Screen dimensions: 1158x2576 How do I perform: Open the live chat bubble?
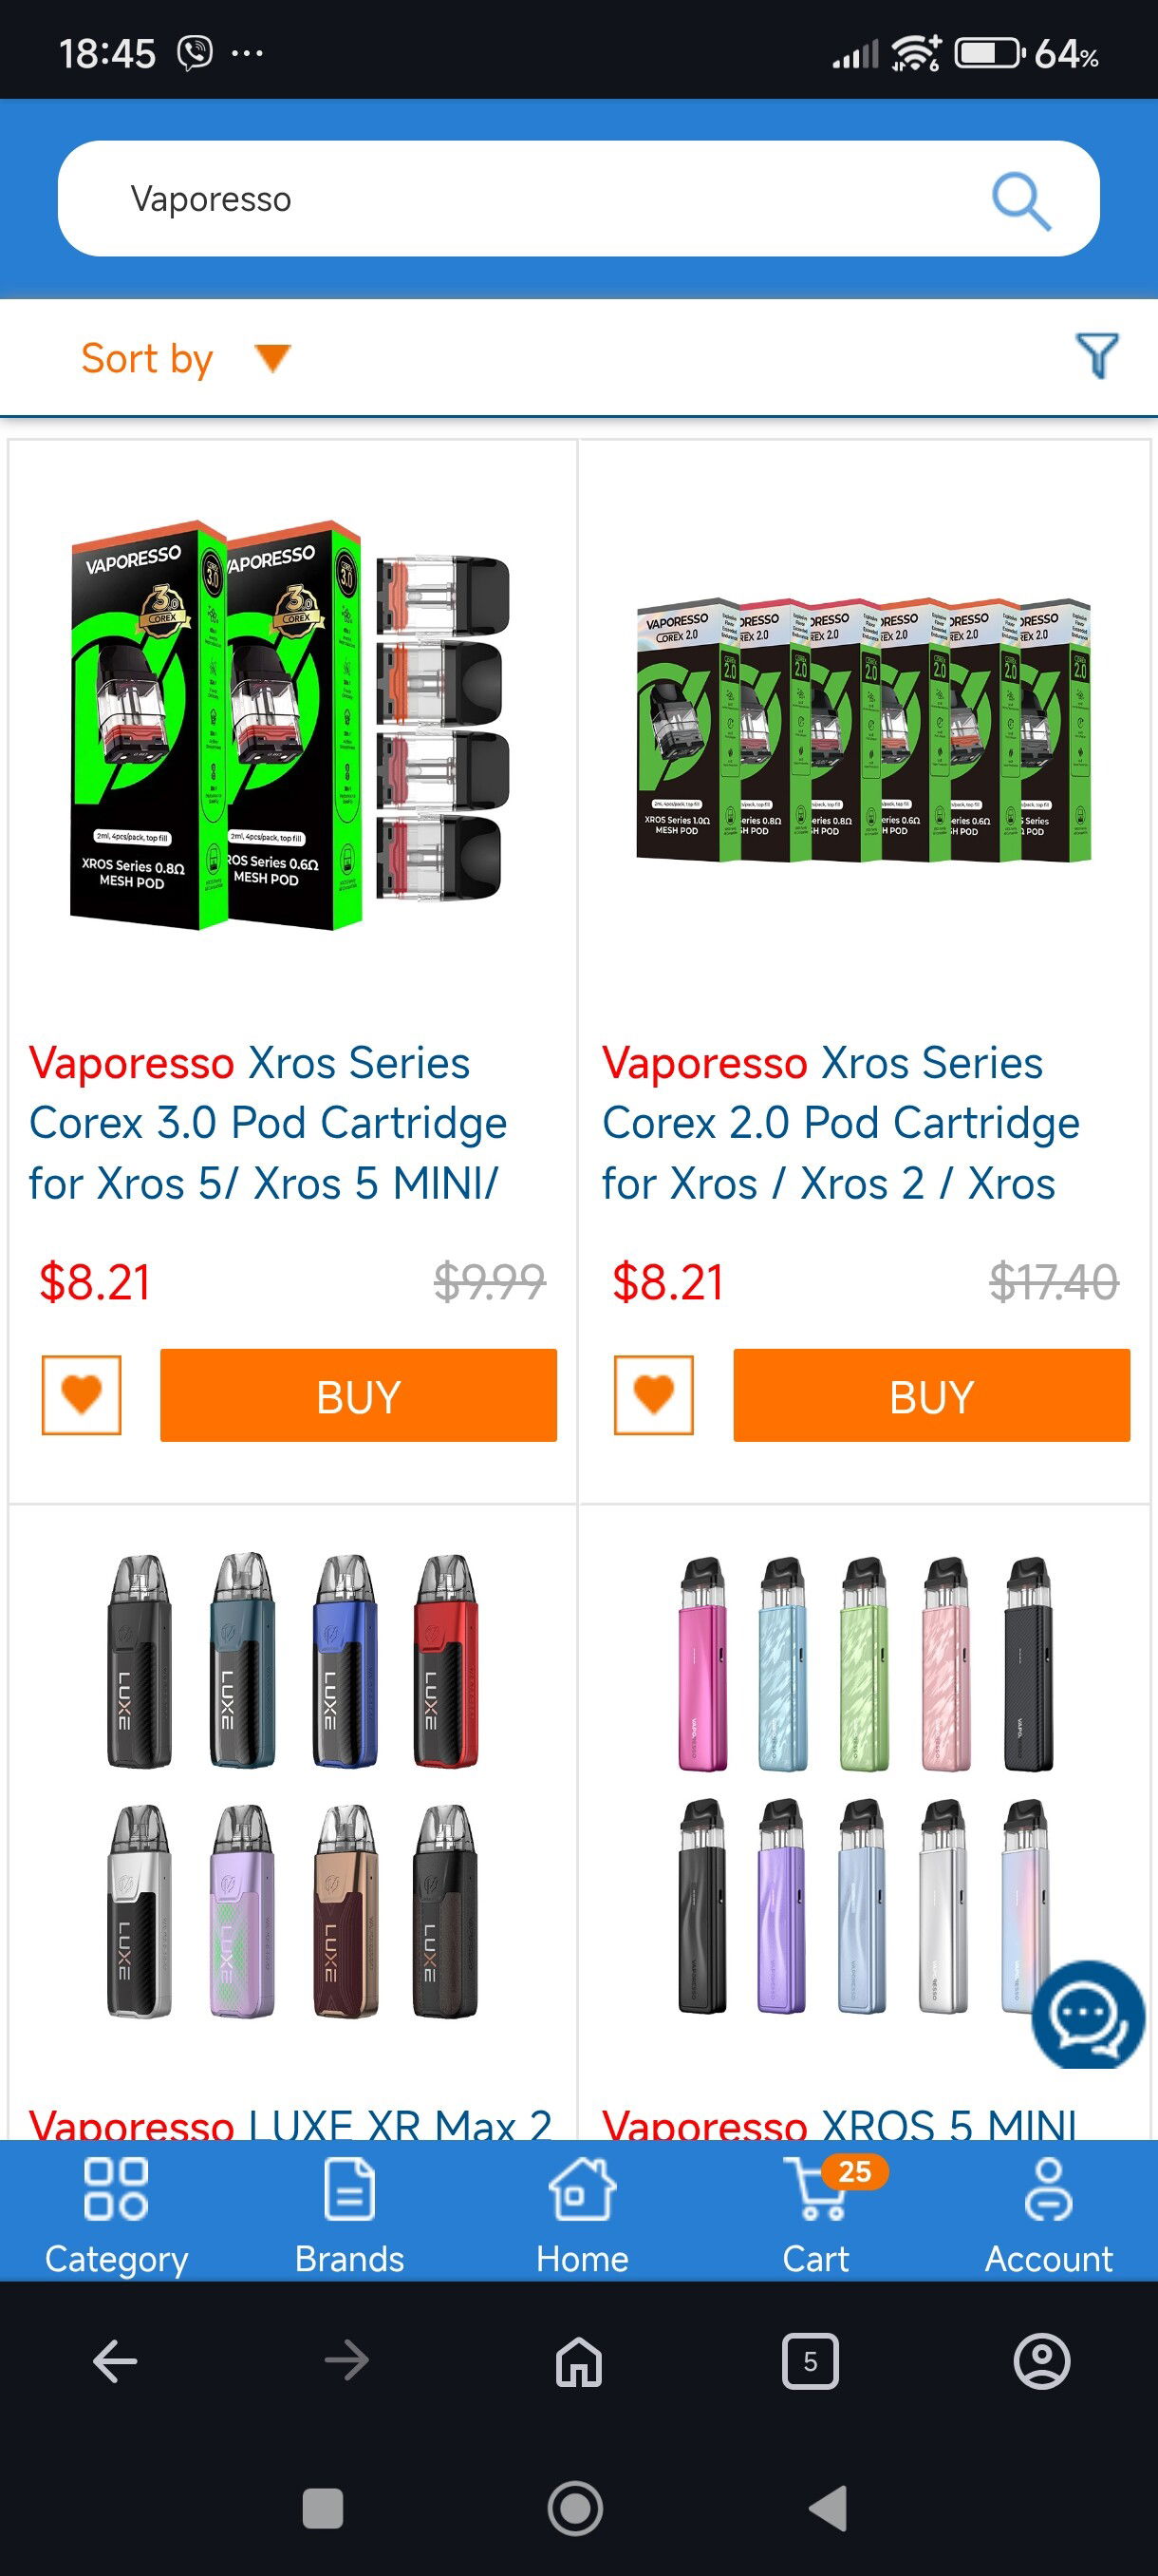[x=1087, y=2015]
